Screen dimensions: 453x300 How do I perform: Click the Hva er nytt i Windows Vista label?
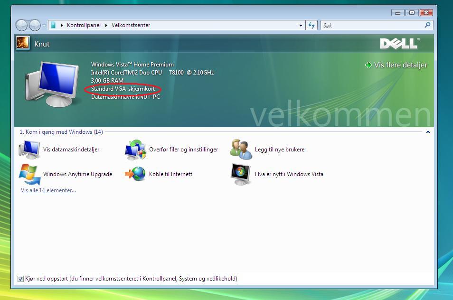coord(289,174)
